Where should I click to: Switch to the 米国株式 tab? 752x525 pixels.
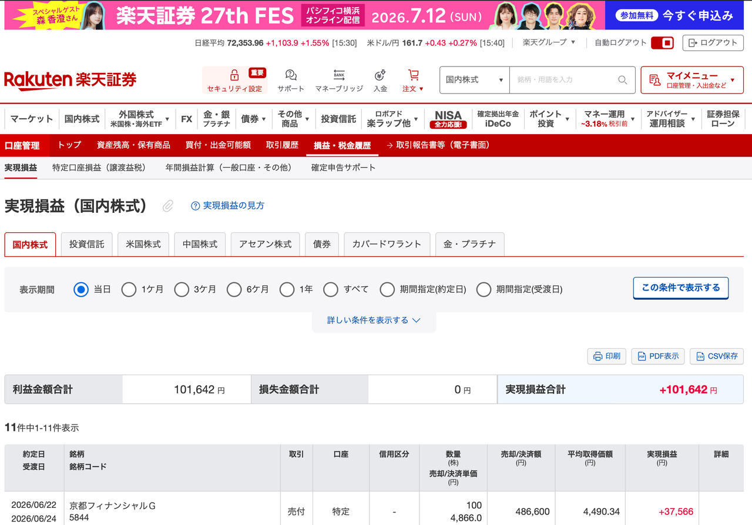[143, 244]
